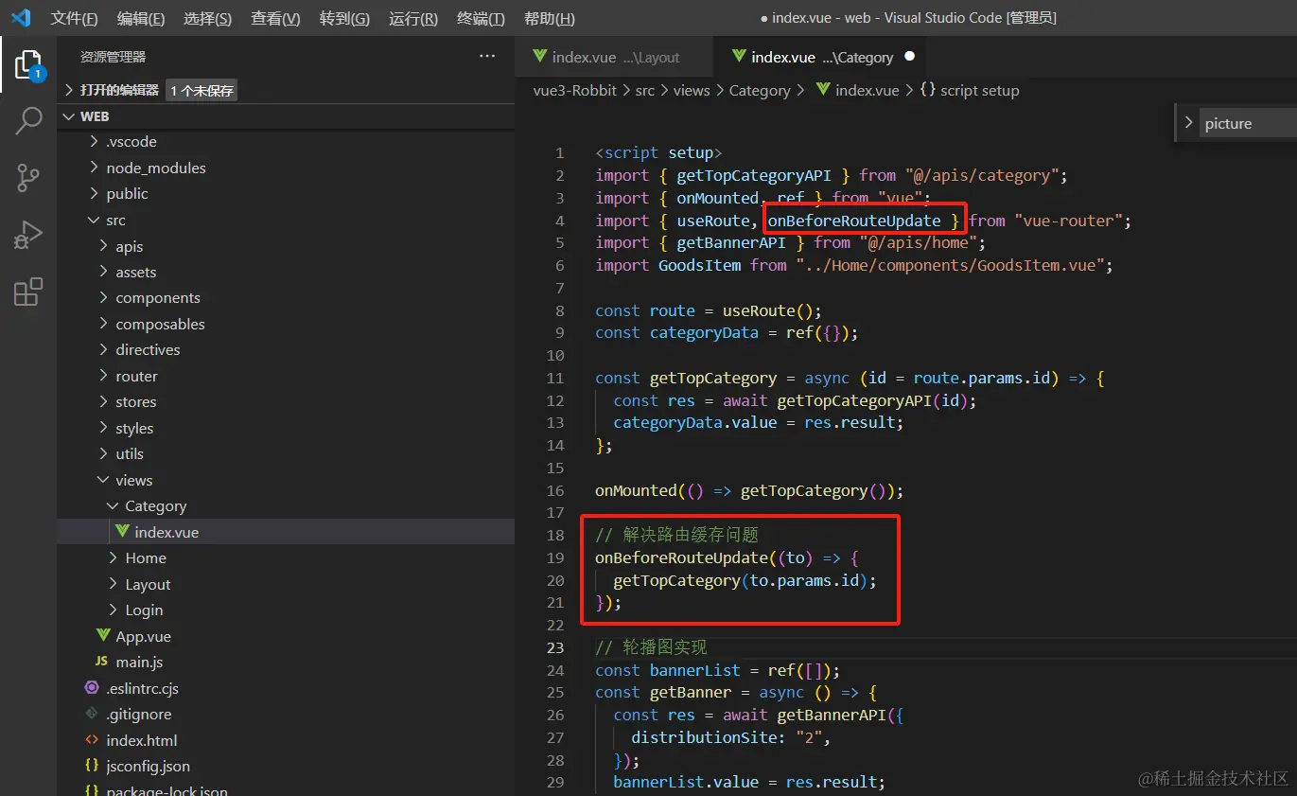Viewport: 1297px width, 796px height.
Task: Open the Source Control view
Action: (x=28, y=178)
